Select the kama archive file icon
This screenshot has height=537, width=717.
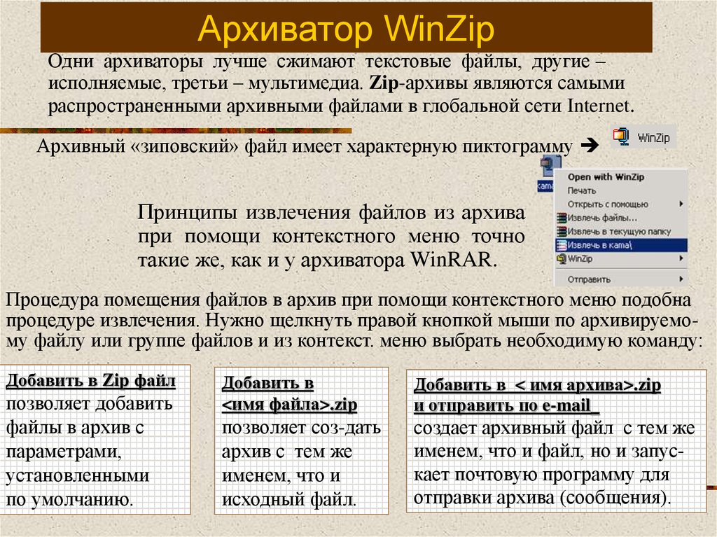[550, 167]
